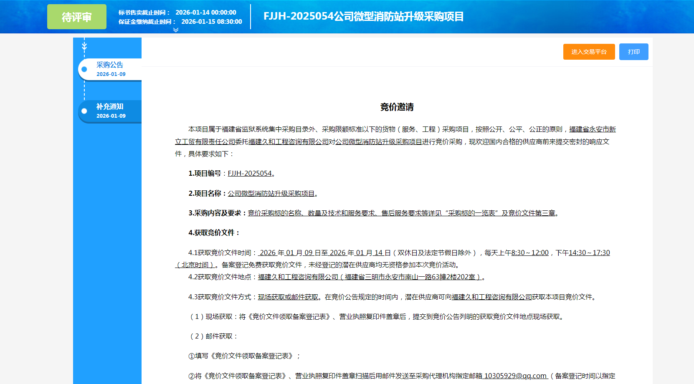
Task: Click the header title FJJH-2025054公司微型消防站升级采购项目
Action: [x=363, y=16]
